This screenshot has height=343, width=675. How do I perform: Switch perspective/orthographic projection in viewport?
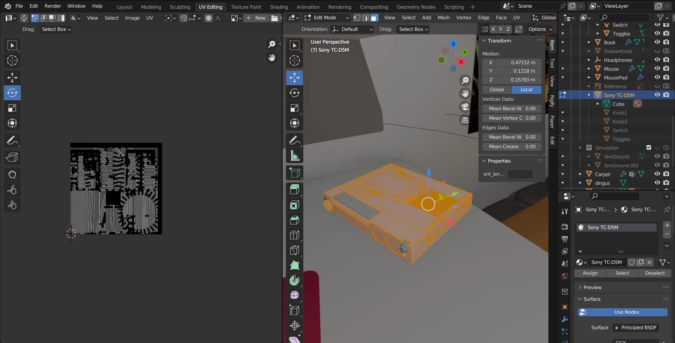[x=465, y=120]
